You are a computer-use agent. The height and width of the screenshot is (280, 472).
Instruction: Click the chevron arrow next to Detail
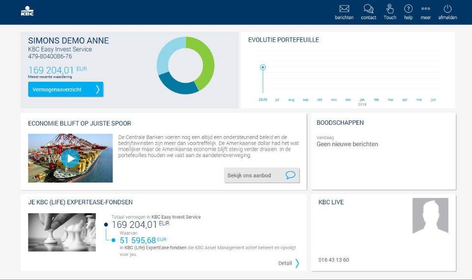click(x=297, y=263)
